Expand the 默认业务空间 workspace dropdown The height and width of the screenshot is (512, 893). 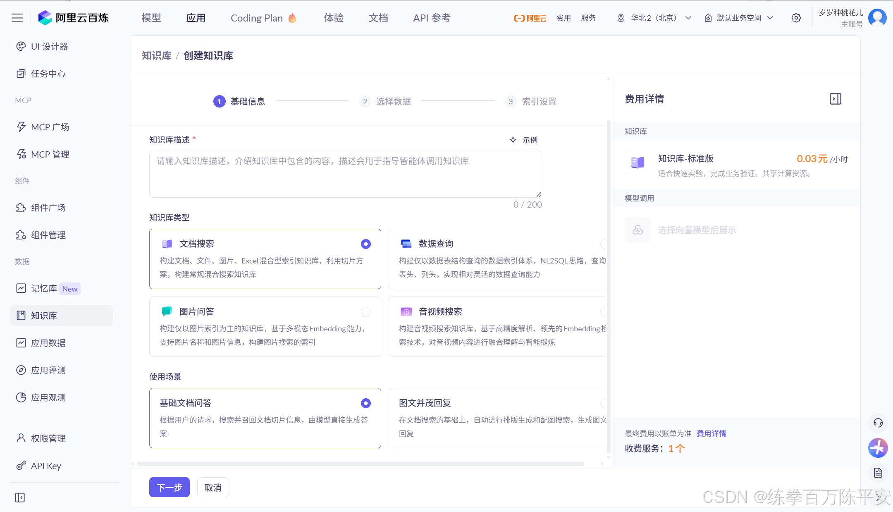tap(739, 18)
